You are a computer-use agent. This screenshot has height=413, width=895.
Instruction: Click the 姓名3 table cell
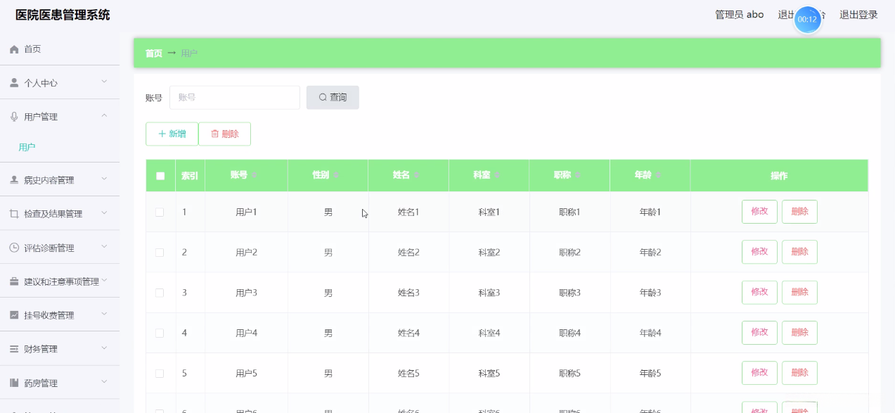click(408, 293)
